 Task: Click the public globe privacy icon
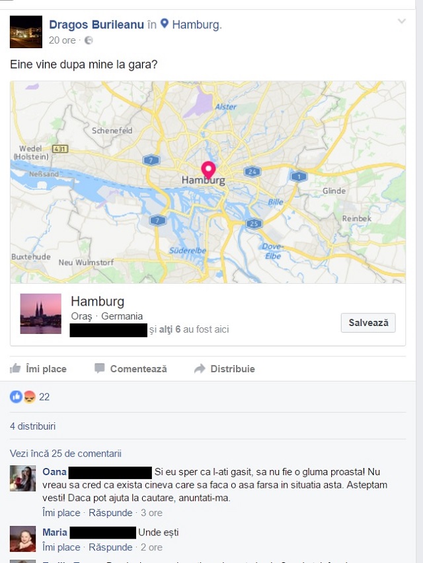point(89,40)
